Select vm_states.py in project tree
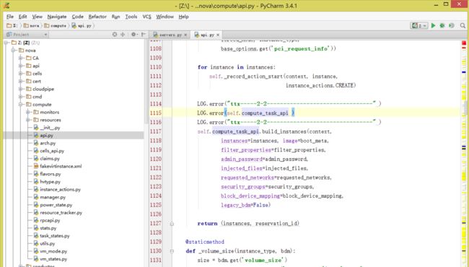The height and width of the screenshot is (267, 469). coord(51,259)
